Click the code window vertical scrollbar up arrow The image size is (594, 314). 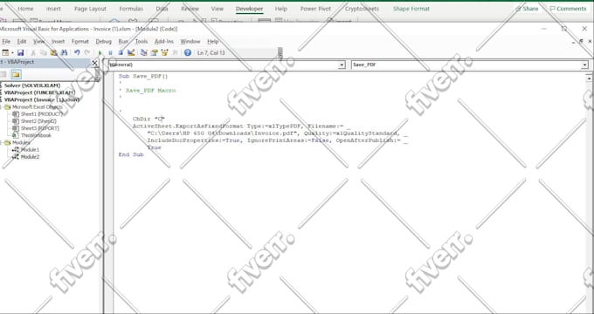[x=589, y=78]
